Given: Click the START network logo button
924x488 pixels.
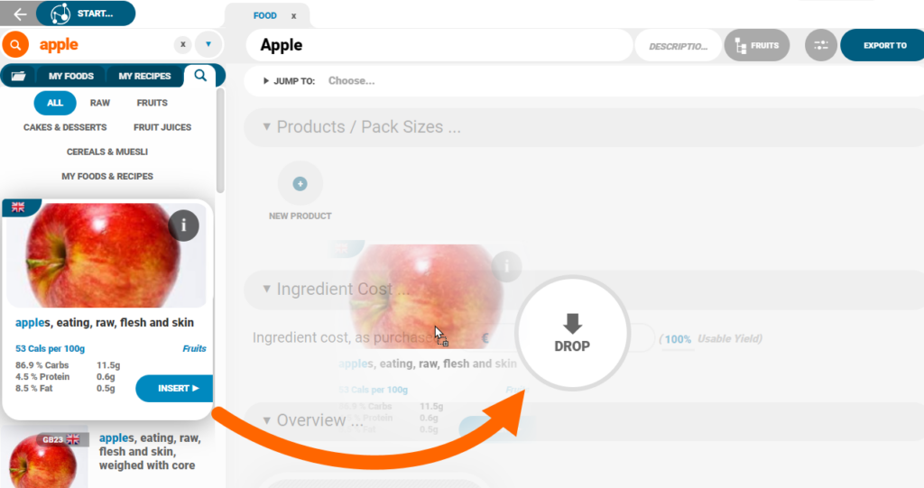Looking at the screenshot, I should pyautogui.click(x=86, y=14).
